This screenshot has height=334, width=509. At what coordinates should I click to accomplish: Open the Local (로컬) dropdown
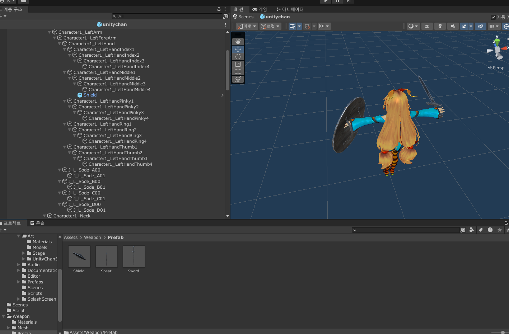tap(270, 26)
